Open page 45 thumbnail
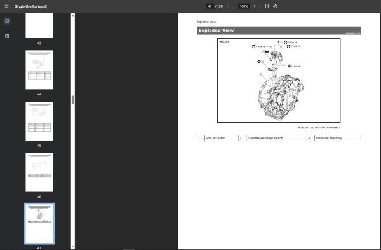 tap(39, 122)
